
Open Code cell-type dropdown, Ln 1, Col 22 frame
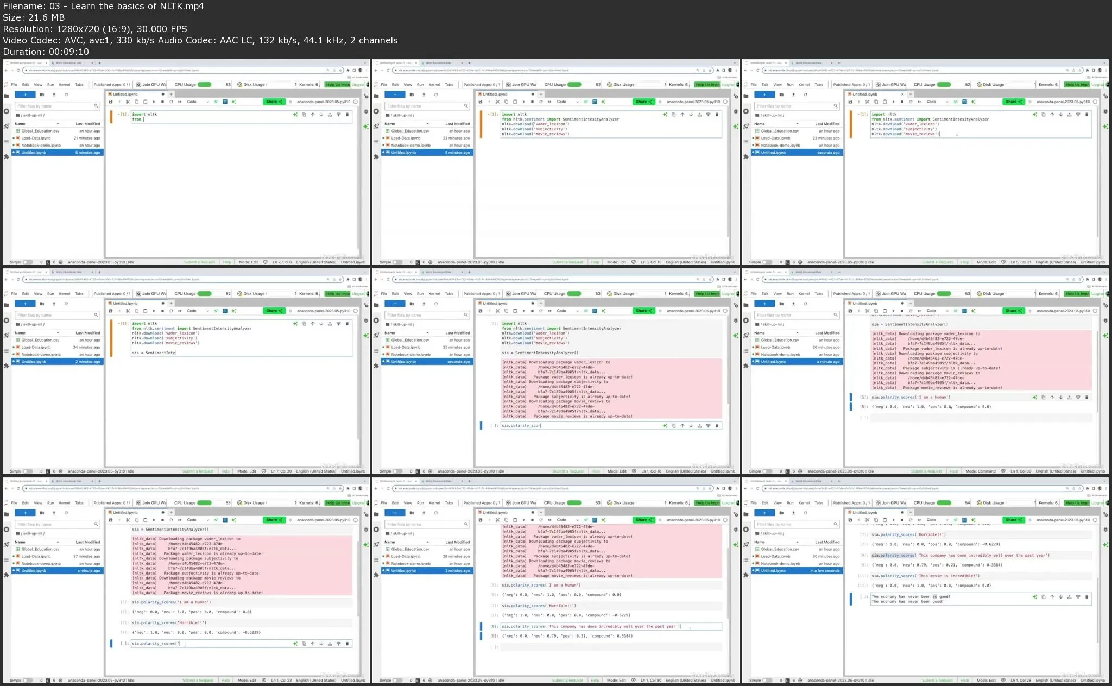pos(198,520)
